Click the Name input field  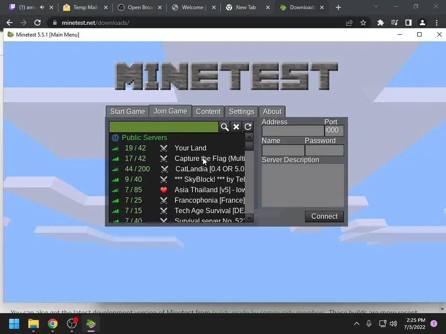point(283,150)
